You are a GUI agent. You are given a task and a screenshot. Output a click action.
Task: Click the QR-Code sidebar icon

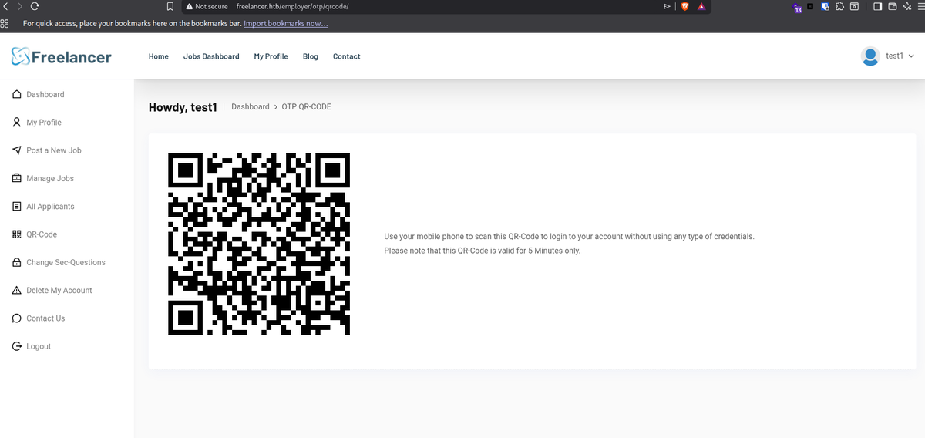tap(17, 234)
